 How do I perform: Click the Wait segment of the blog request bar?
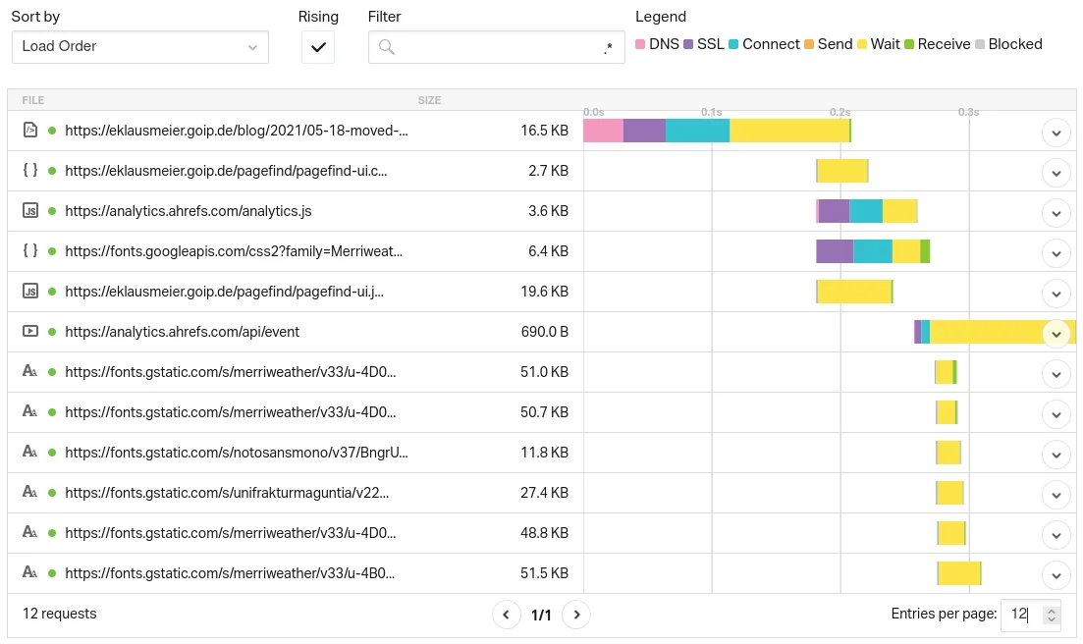(x=788, y=131)
